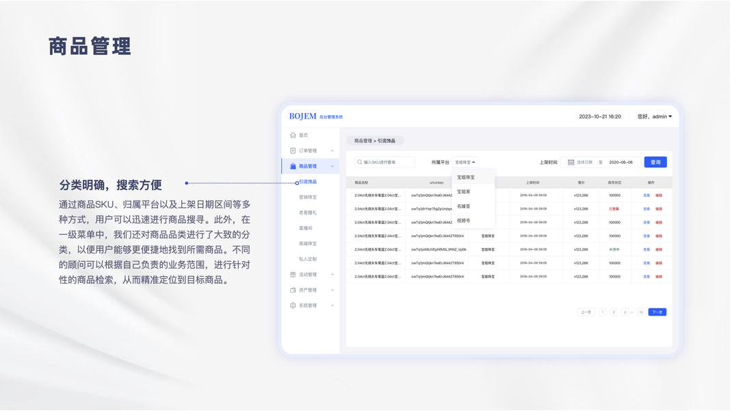
Task: Open the 引流饰品 submenu item
Action: click(308, 182)
